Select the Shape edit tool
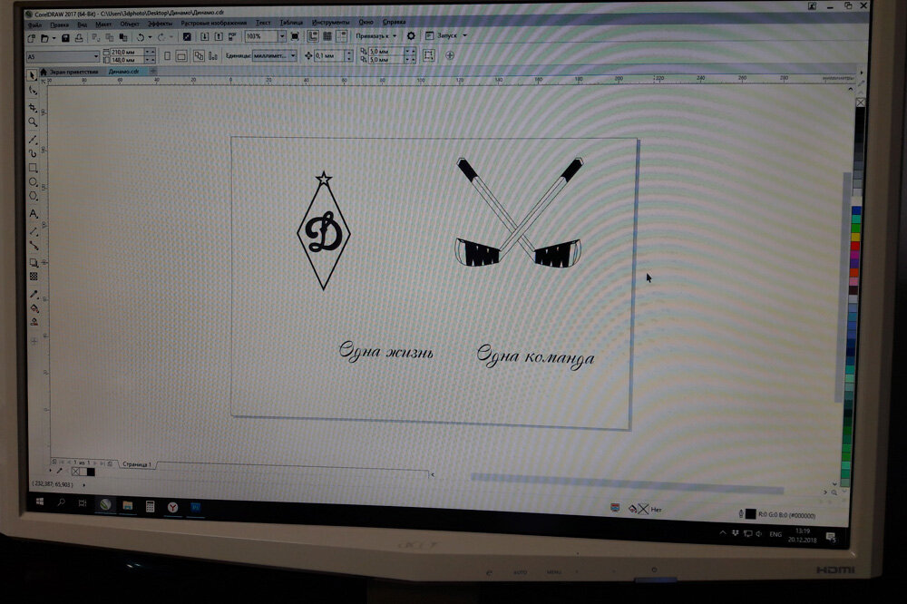This screenshot has height=604, width=907. (x=33, y=91)
